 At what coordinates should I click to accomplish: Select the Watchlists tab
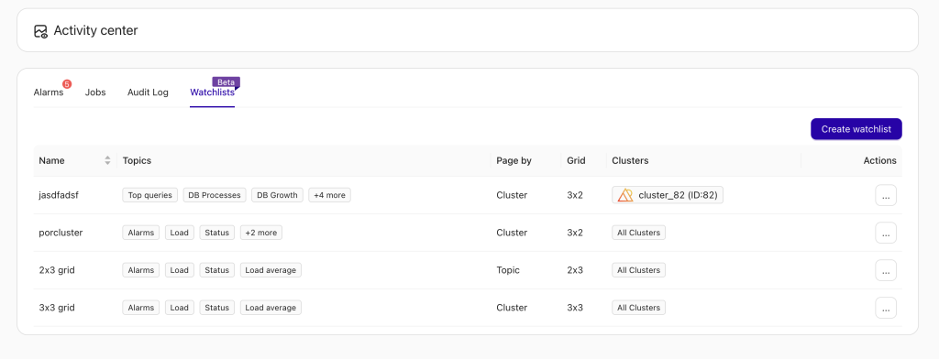212,92
